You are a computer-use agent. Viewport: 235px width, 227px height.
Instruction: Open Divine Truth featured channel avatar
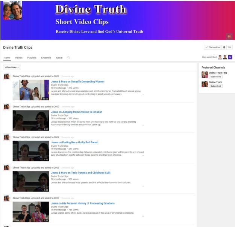tap(205, 84)
